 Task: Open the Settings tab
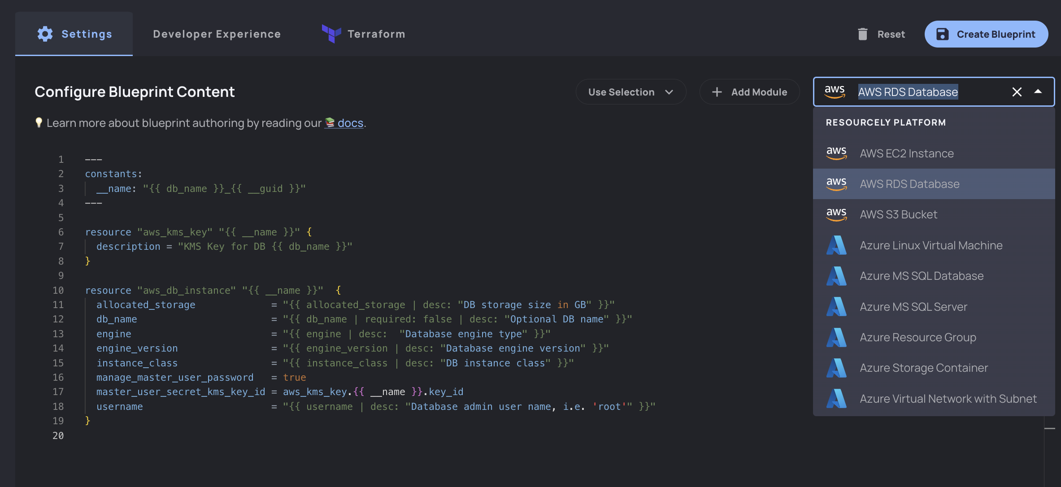tap(74, 34)
